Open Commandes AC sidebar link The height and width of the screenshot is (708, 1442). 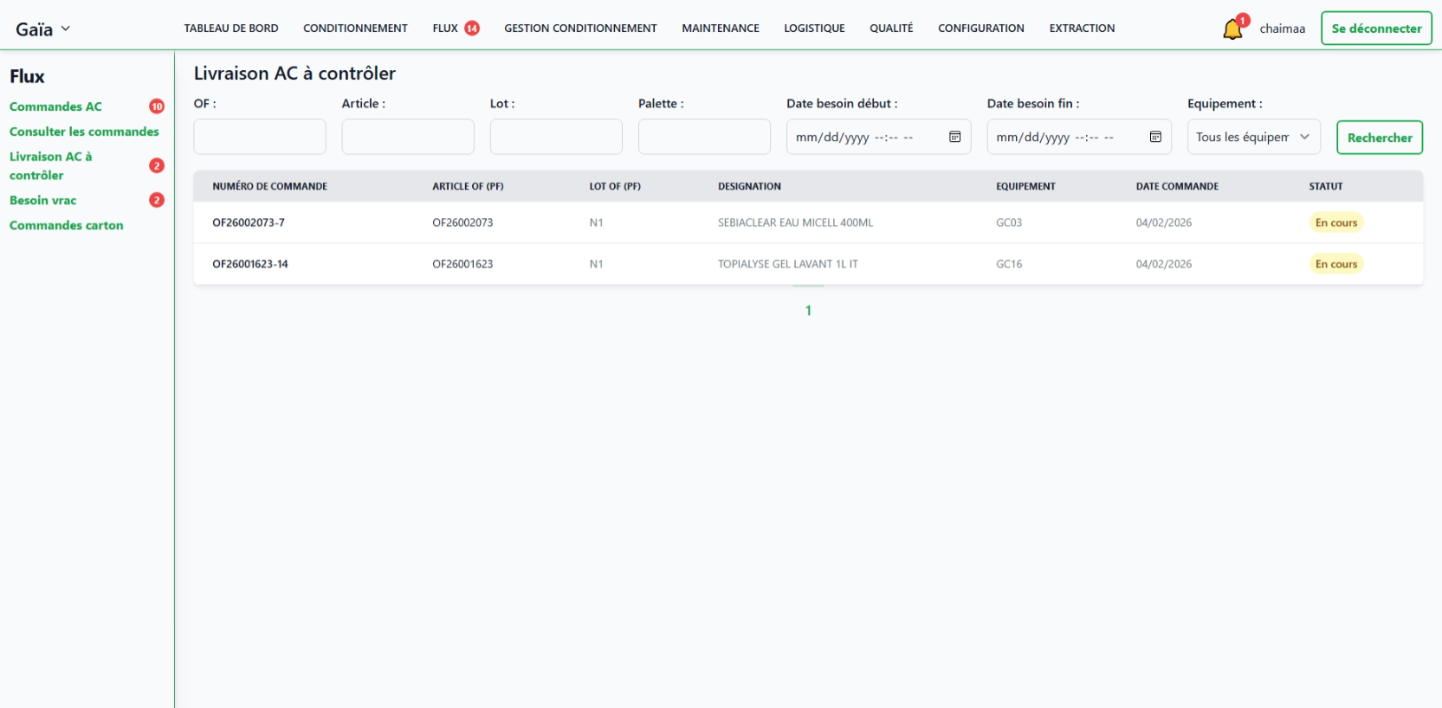[55, 106]
